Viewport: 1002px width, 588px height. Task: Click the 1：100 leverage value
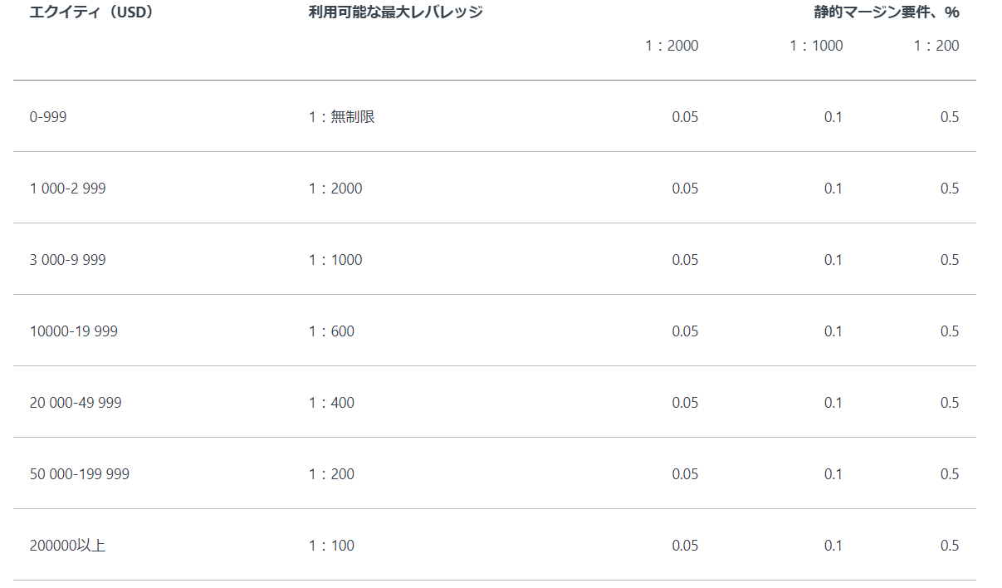click(331, 546)
